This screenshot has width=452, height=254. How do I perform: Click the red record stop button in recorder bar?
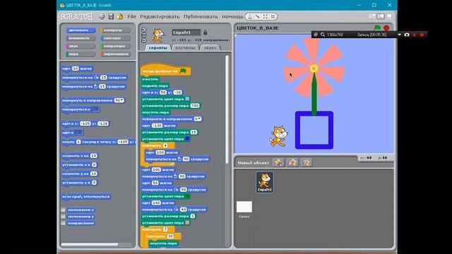click(422, 35)
